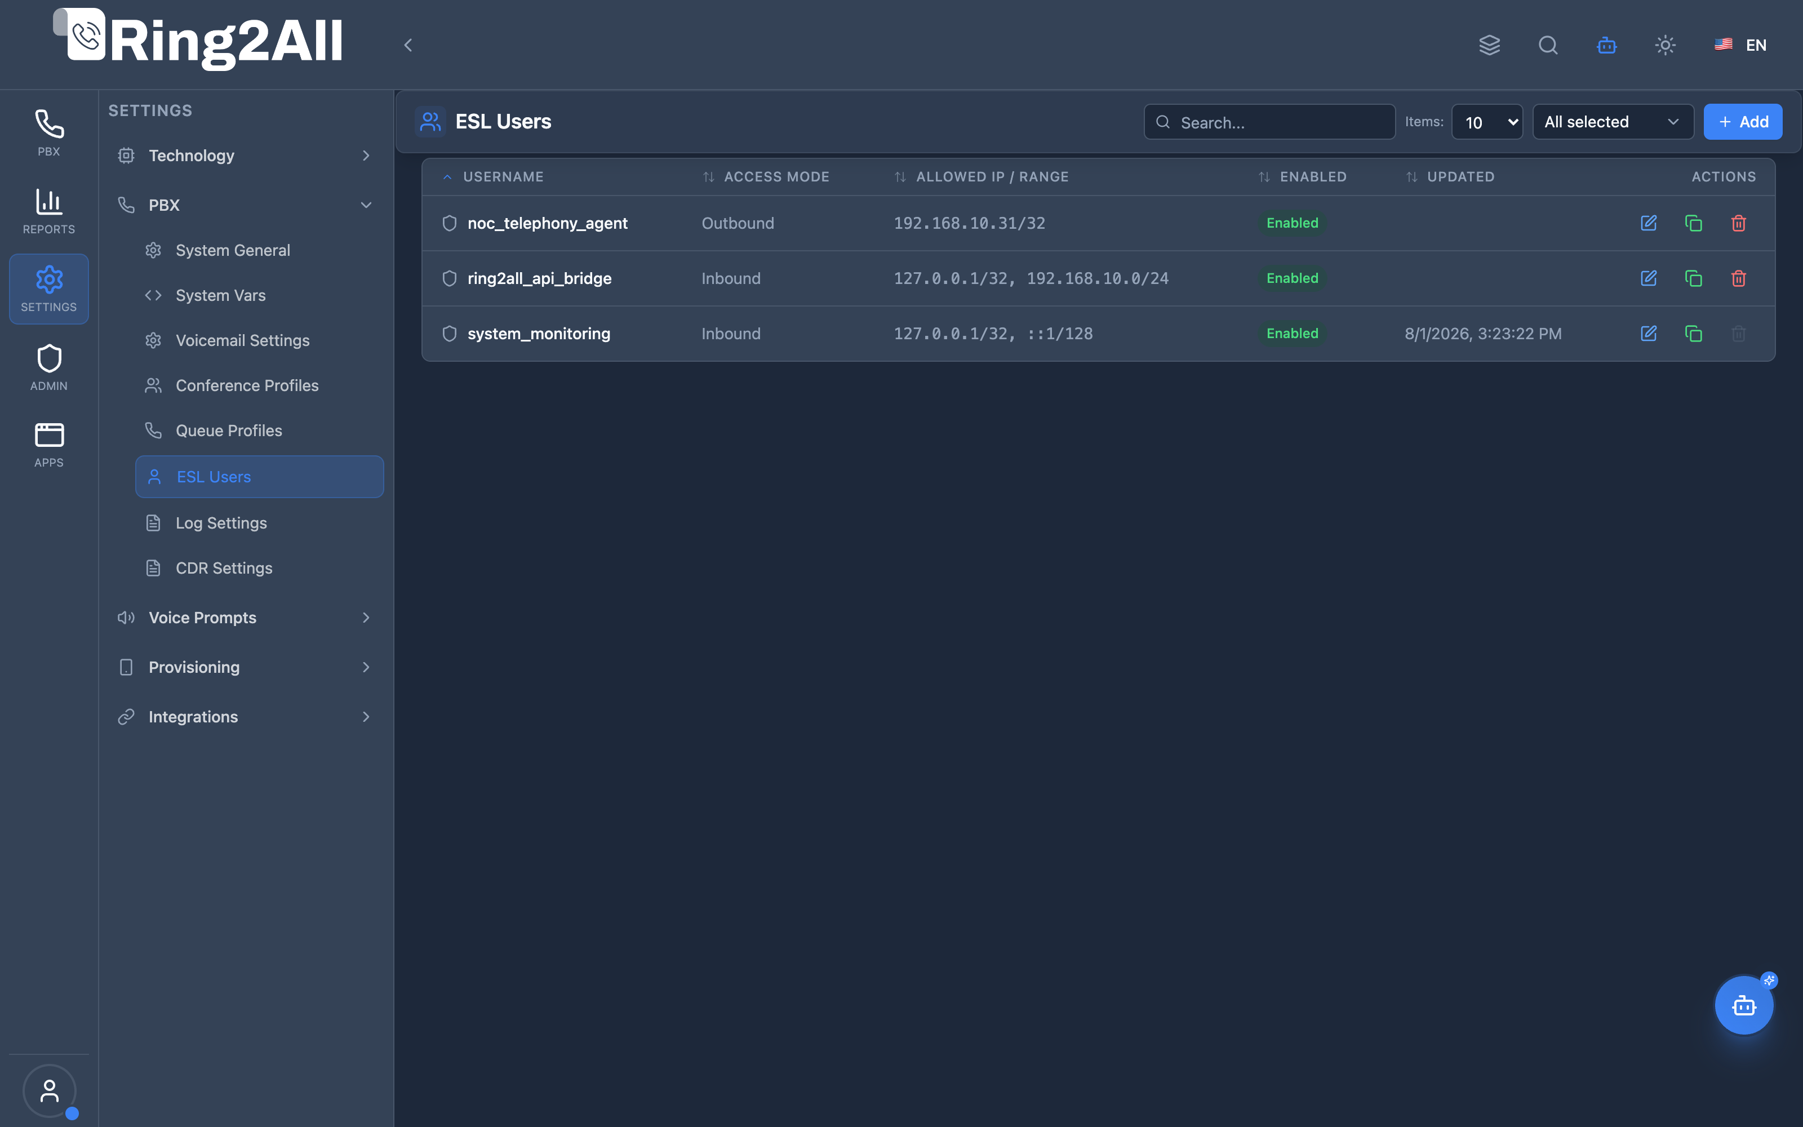Edit the system_monitoring user

(x=1648, y=333)
